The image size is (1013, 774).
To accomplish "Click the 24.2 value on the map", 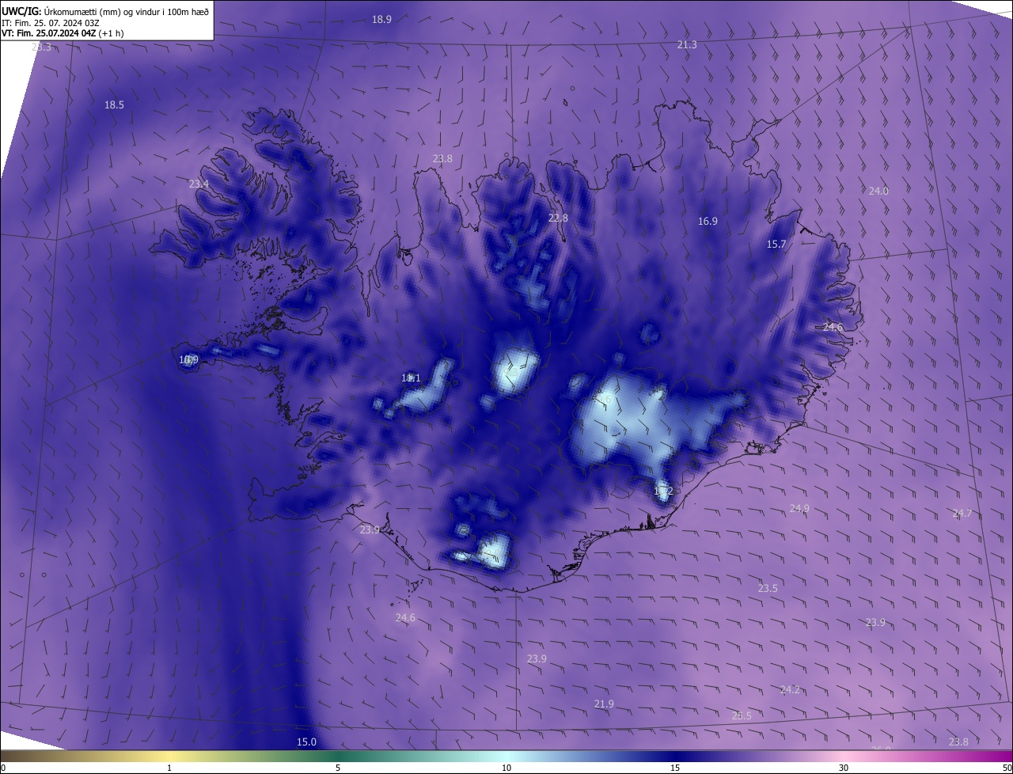I will pyautogui.click(x=790, y=690).
